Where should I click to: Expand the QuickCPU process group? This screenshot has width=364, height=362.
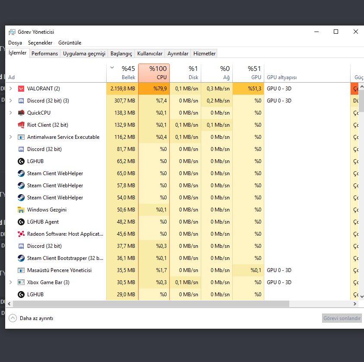pyautogui.click(x=11, y=113)
